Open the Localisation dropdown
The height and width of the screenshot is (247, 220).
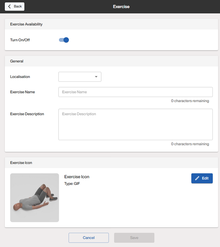coord(80,77)
